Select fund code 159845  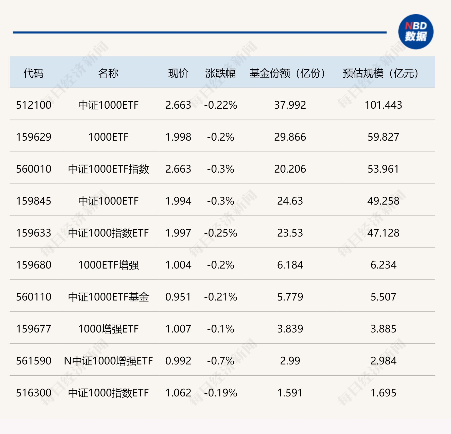tap(34, 201)
